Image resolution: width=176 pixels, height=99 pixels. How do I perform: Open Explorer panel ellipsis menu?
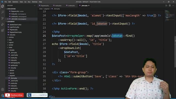(x=35, y=5)
